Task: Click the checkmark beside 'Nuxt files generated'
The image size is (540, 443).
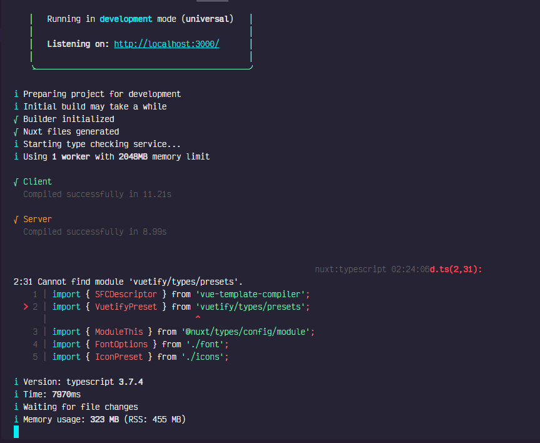Action: (x=16, y=132)
